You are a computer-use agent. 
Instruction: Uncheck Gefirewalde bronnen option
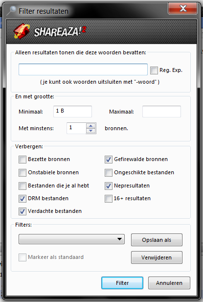click(x=109, y=160)
